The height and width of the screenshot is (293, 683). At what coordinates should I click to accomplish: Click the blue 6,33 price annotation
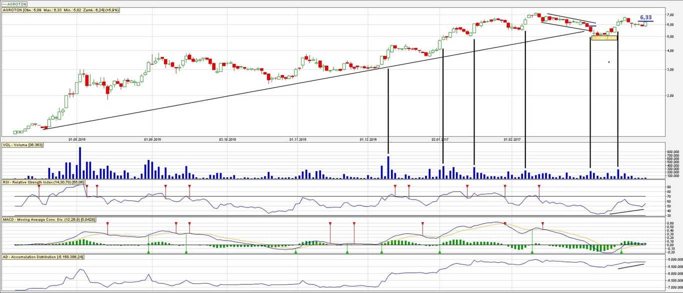pyautogui.click(x=645, y=17)
